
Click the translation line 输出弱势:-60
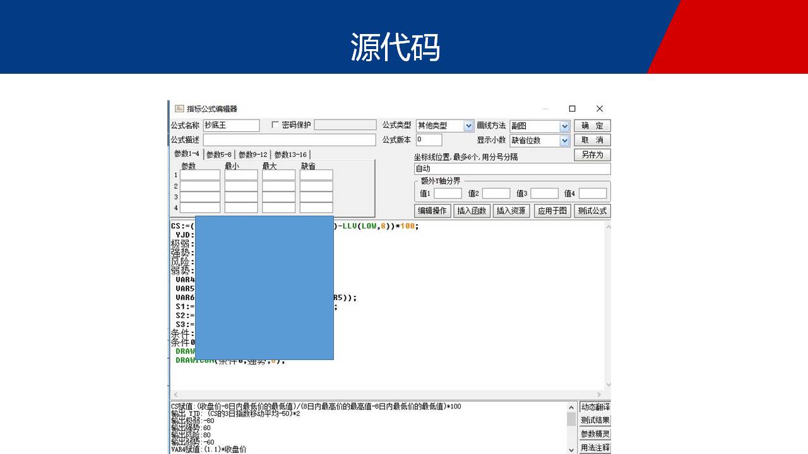(193, 442)
